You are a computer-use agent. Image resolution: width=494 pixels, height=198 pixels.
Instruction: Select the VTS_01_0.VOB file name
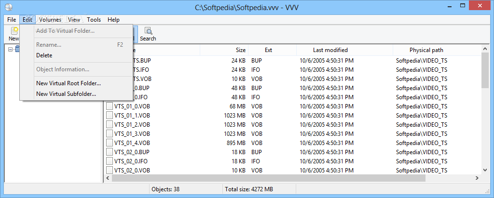132,106
